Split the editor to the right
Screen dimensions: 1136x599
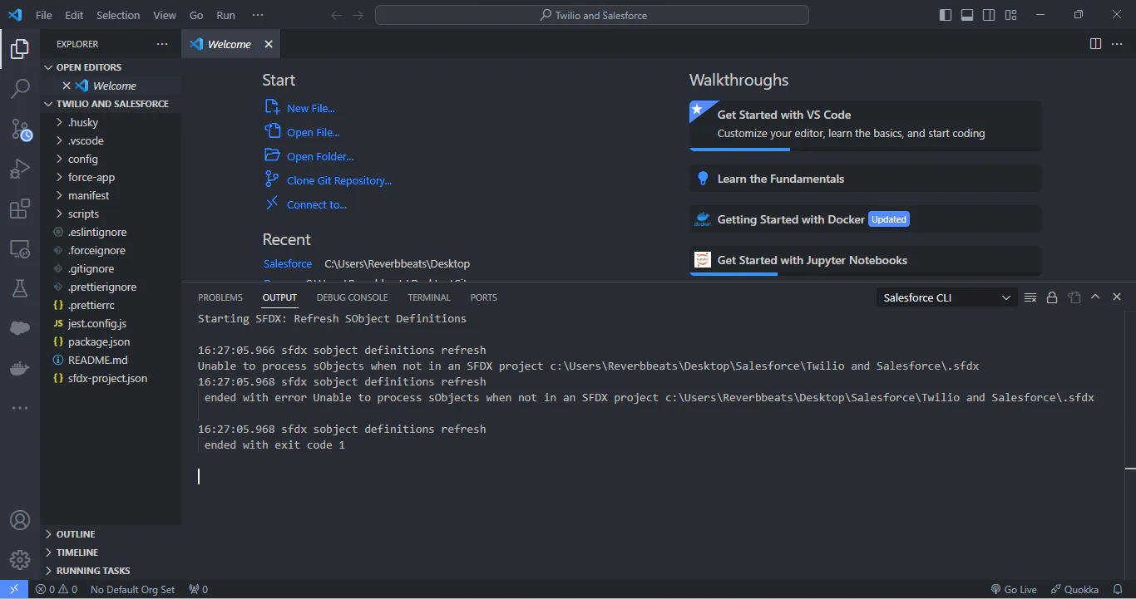pos(1096,44)
